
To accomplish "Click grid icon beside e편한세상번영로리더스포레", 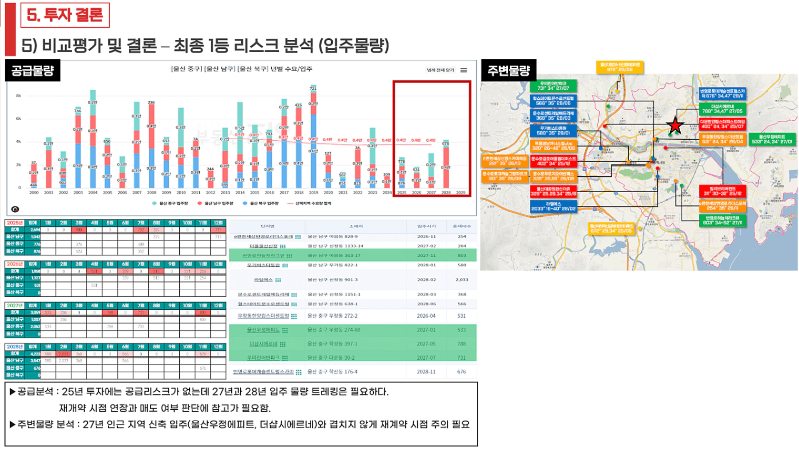I will pyautogui.click(x=298, y=237).
